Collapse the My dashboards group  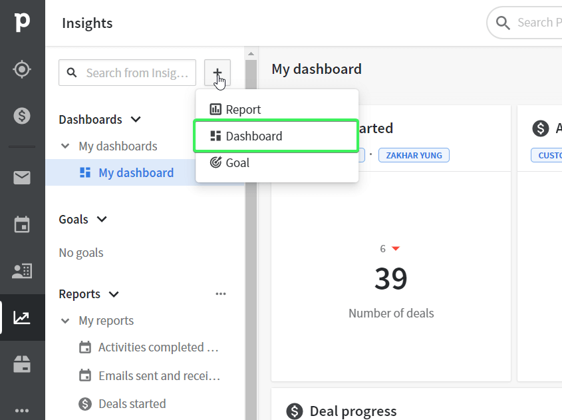[65, 146]
